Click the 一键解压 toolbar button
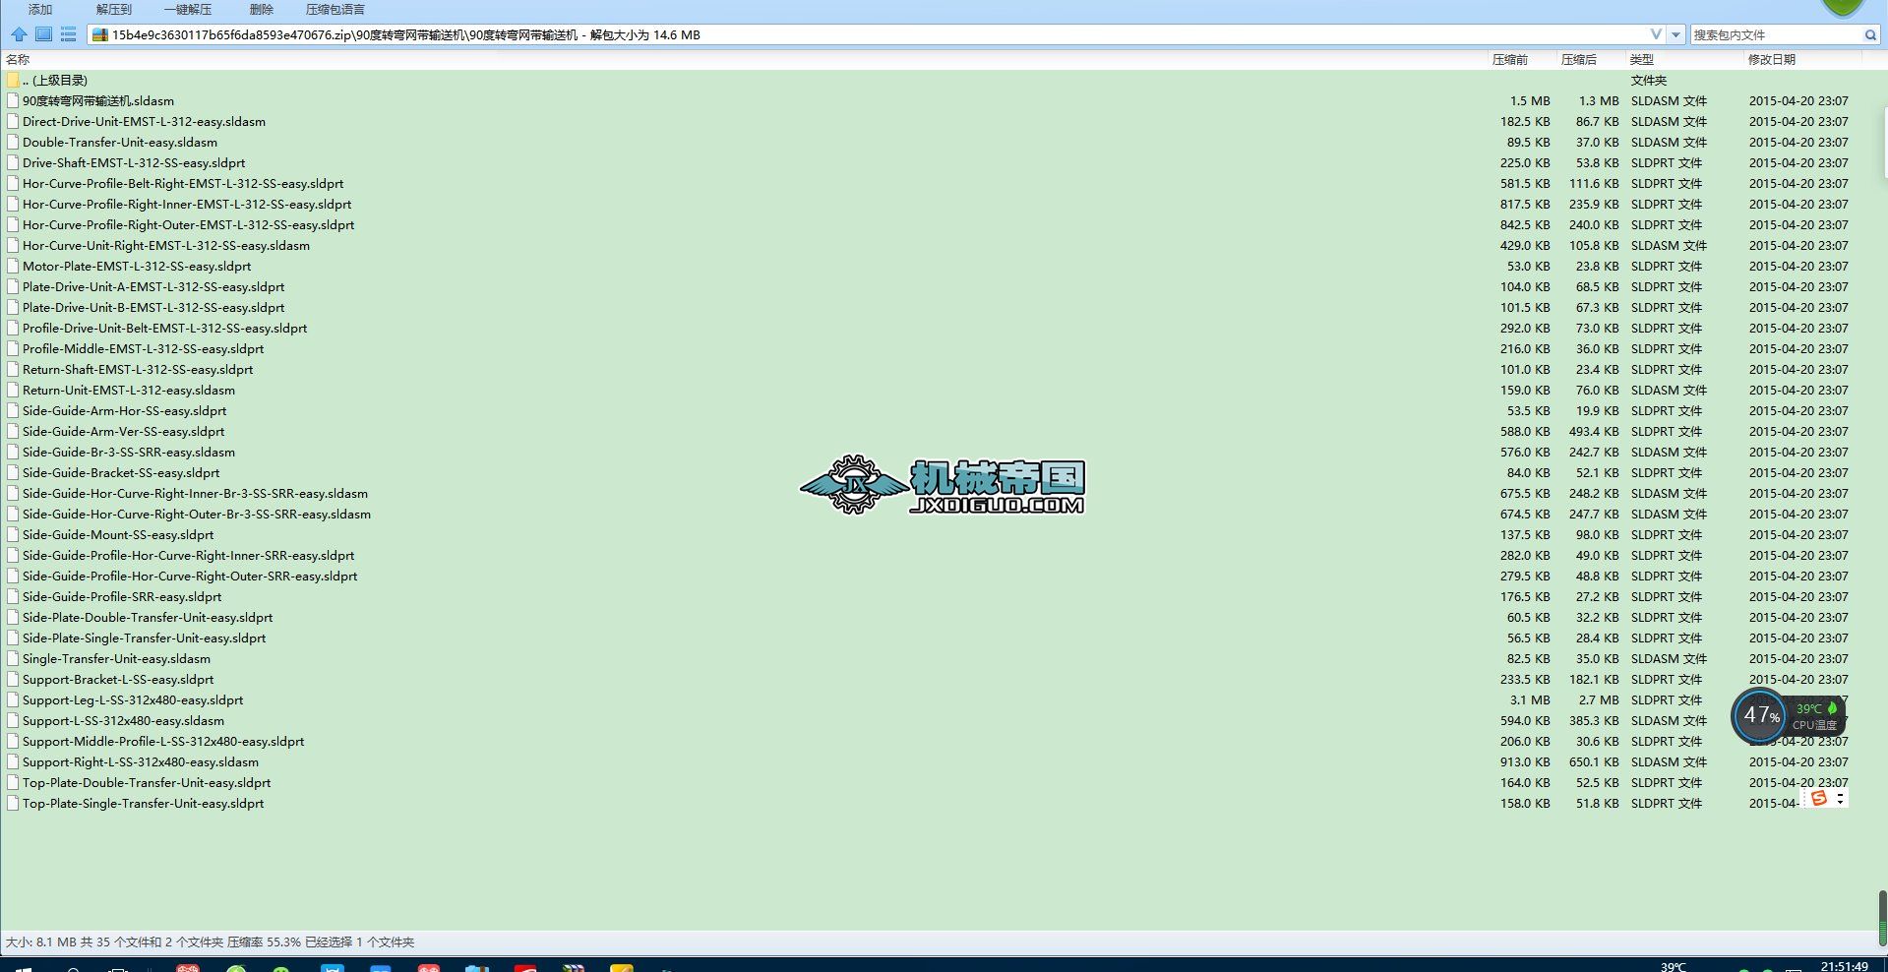The image size is (1888, 972). [x=188, y=10]
